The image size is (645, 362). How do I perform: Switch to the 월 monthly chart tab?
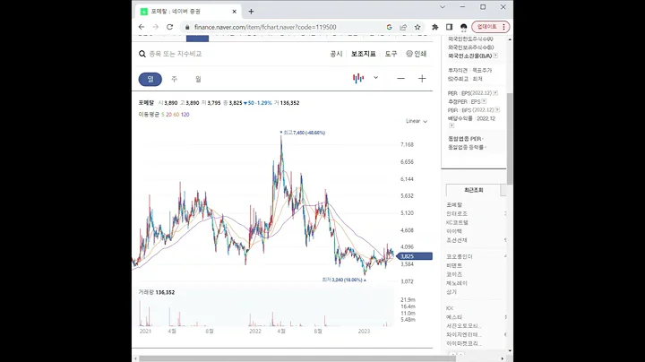pyautogui.click(x=198, y=79)
